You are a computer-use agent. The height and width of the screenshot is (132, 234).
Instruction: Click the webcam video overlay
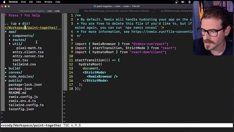point(213,28)
